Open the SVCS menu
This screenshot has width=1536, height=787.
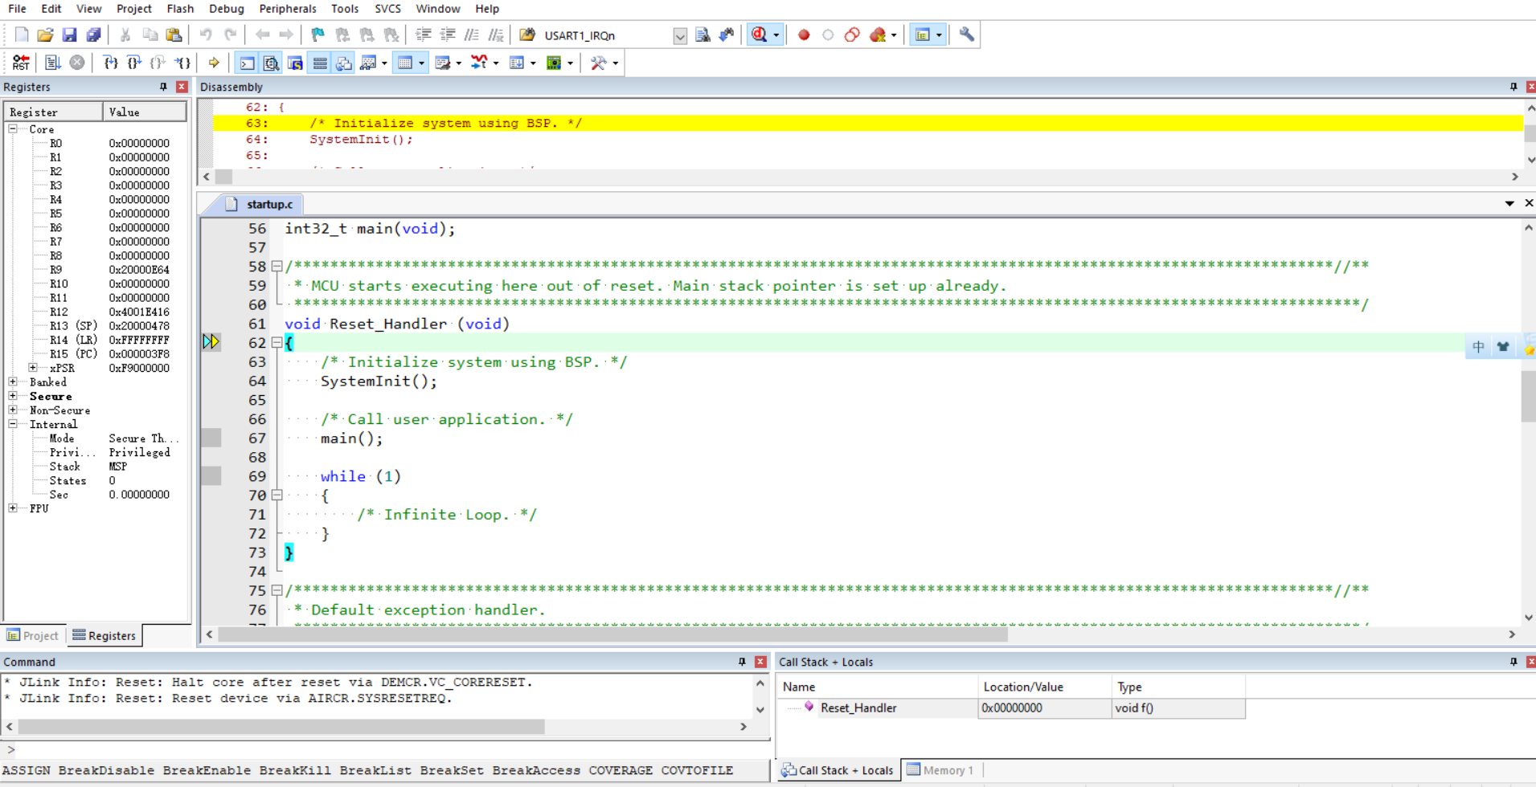point(387,9)
